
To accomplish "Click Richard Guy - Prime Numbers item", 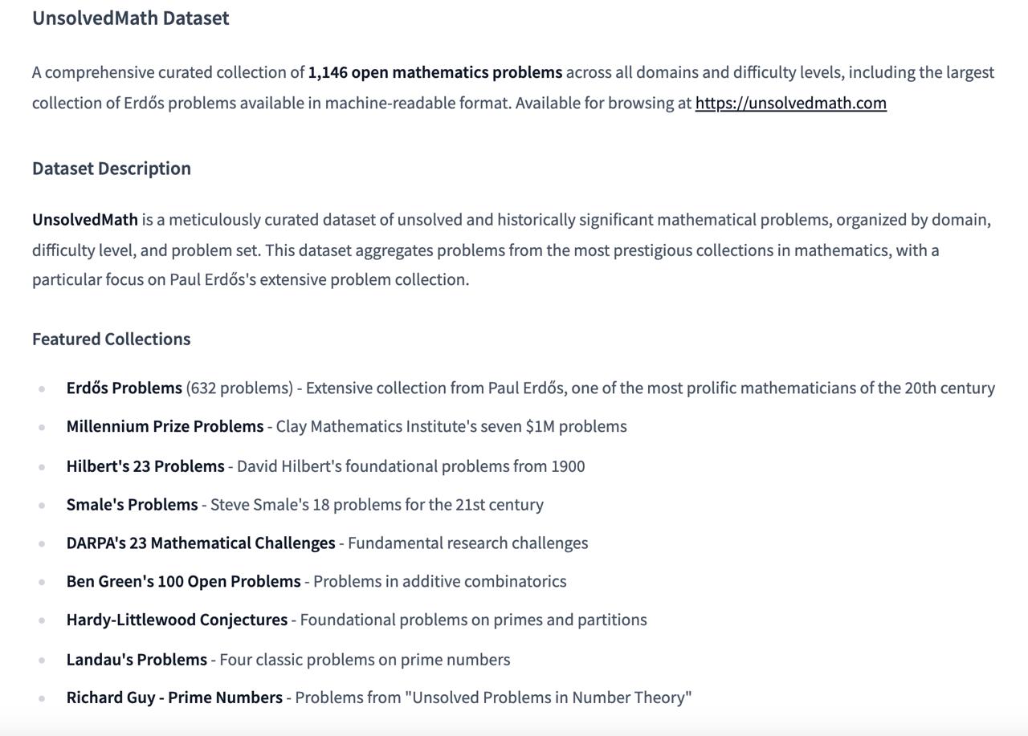I will pos(174,697).
